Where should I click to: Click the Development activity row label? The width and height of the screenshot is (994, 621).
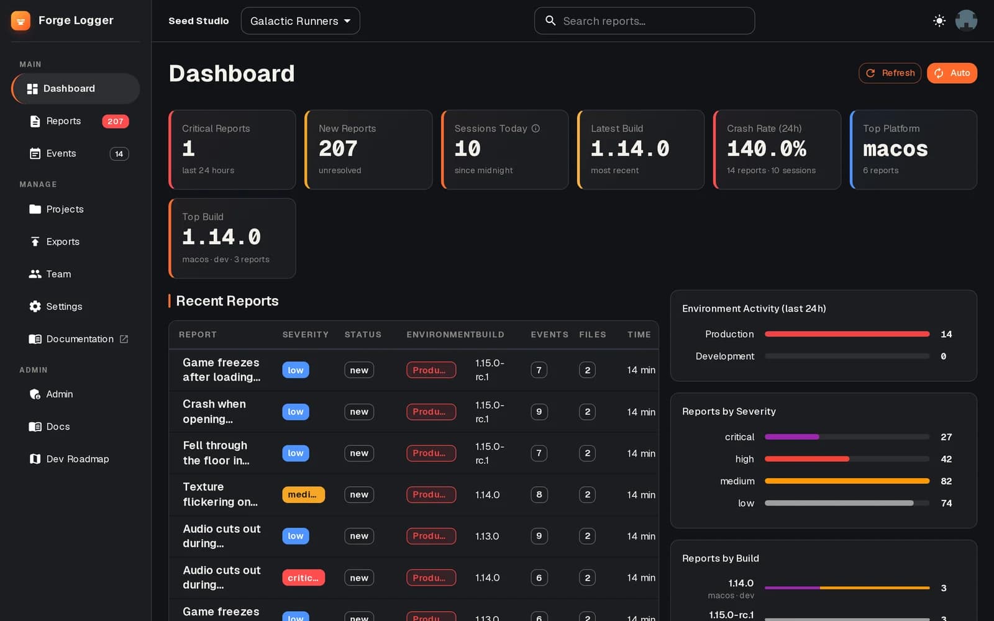[724, 356]
